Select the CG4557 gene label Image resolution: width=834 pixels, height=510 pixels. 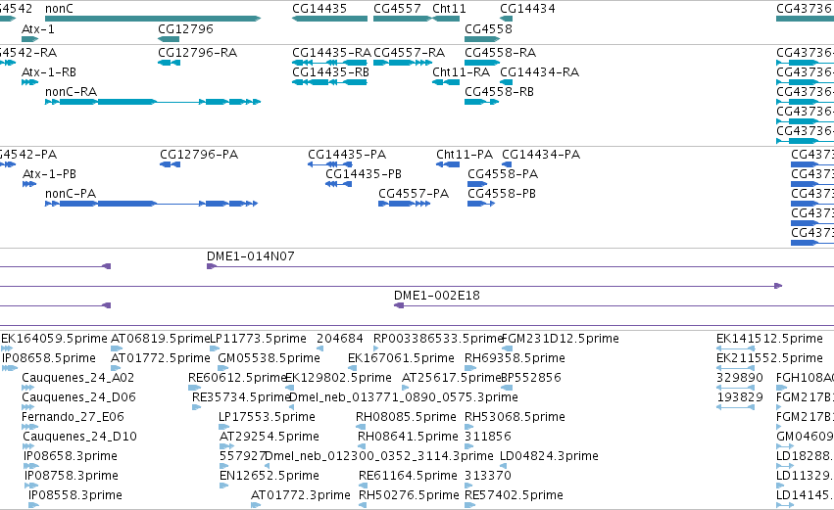tap(397, 9)
